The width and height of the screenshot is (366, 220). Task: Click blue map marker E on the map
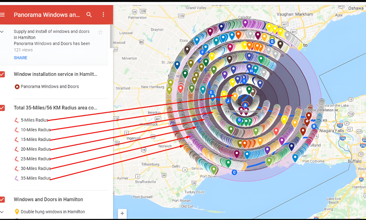(x=211, y=92)
